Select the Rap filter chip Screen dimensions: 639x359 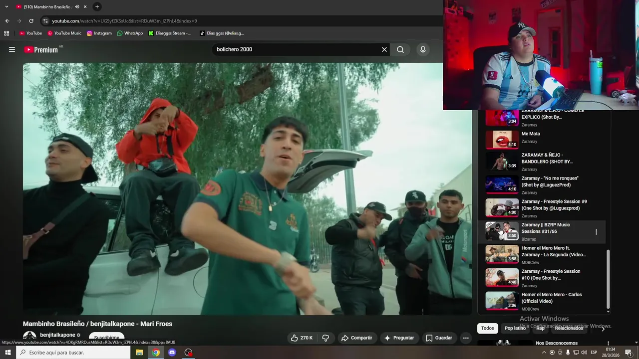click(x=540, y=328)
